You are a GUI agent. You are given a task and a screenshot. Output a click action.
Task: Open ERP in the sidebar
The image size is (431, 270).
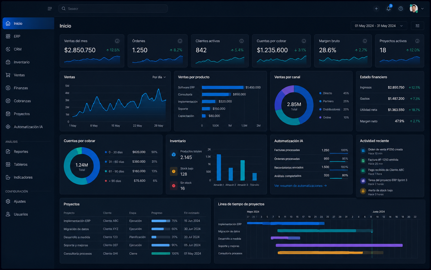pos(28,36)
